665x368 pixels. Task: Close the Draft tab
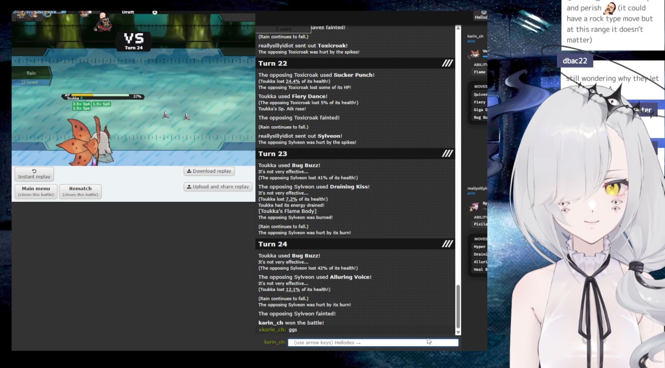pos(155,13)
